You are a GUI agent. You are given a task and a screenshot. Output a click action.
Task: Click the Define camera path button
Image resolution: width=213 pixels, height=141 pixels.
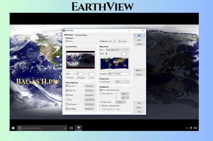[120, 102]
